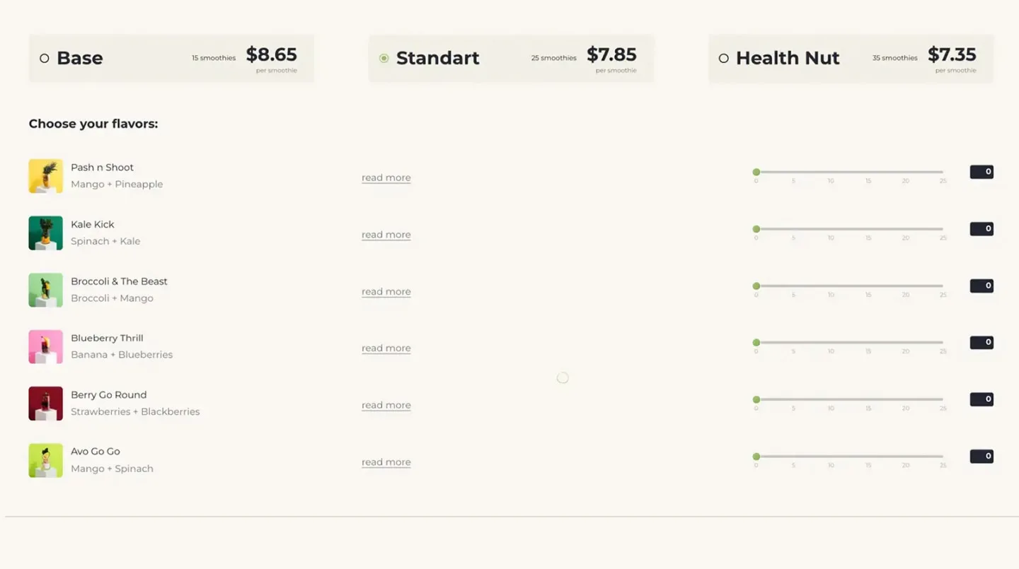Click the Broccoli & The Beast thumbnail
The width and height of the screenshot is (1019, 569).
pos(45,290)
